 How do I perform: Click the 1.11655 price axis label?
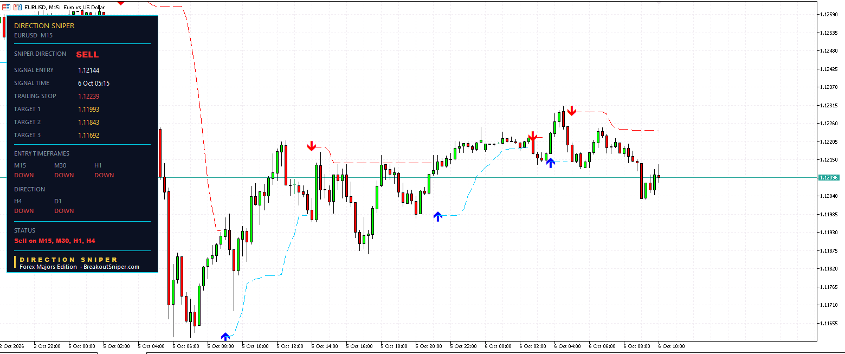coord(830,324)
